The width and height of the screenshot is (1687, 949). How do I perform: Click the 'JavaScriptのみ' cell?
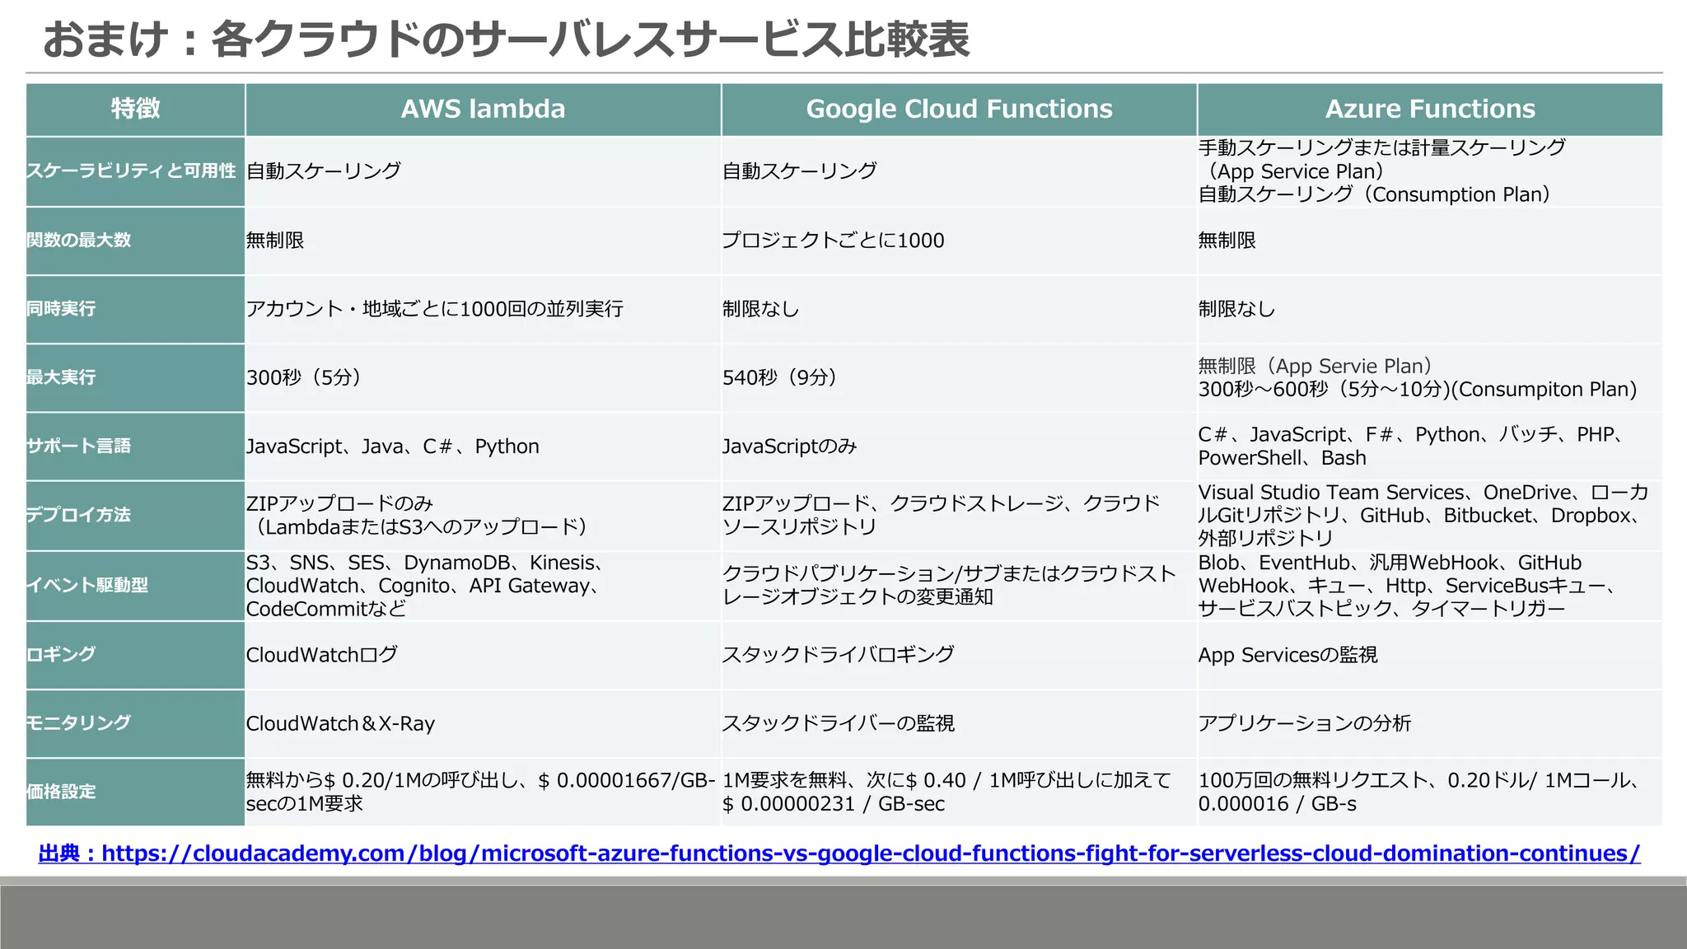tap(959, 446)
